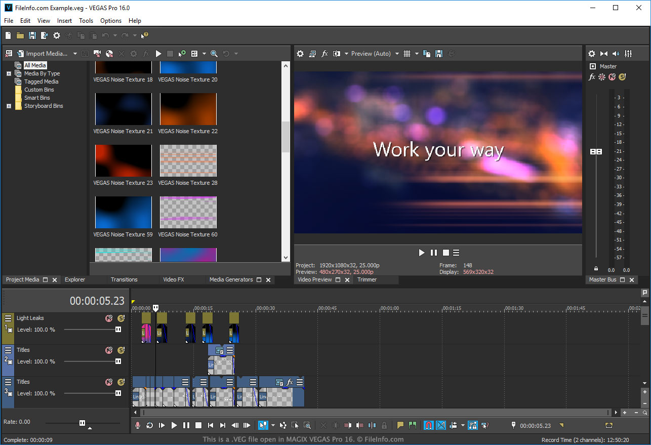Screen dimensions: 651x445
Task: Switch to the Explorer tab
Action: pos(75,279)
